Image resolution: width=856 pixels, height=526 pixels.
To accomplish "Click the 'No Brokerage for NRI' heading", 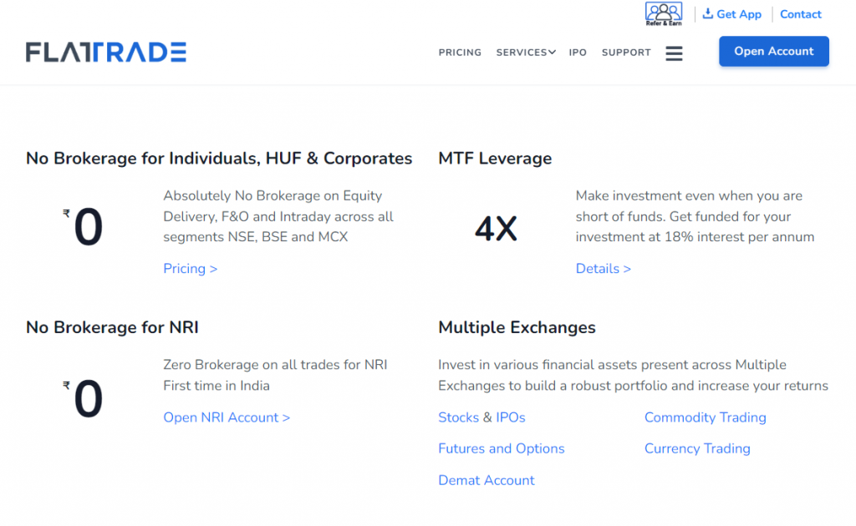I will click(x=113, y=327).
